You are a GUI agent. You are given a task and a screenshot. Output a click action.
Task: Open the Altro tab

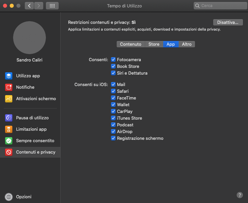pos(187,44)
